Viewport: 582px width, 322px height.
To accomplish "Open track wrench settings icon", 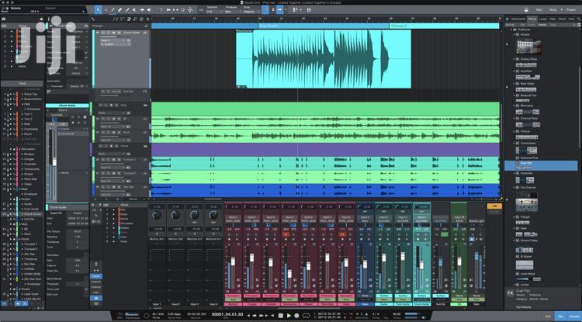I will coord(93,19).
